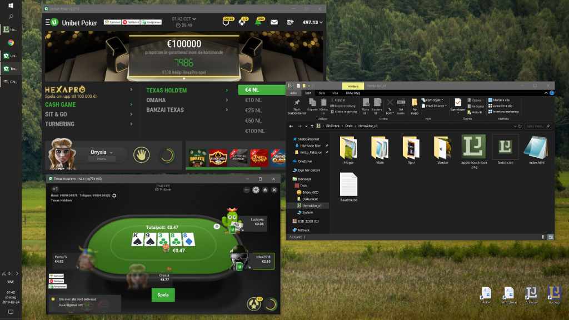Open Spelpaus link at poker table corner
Image resolution: width=569 pixels, height=320 pixels.
(x=57, y=281)
